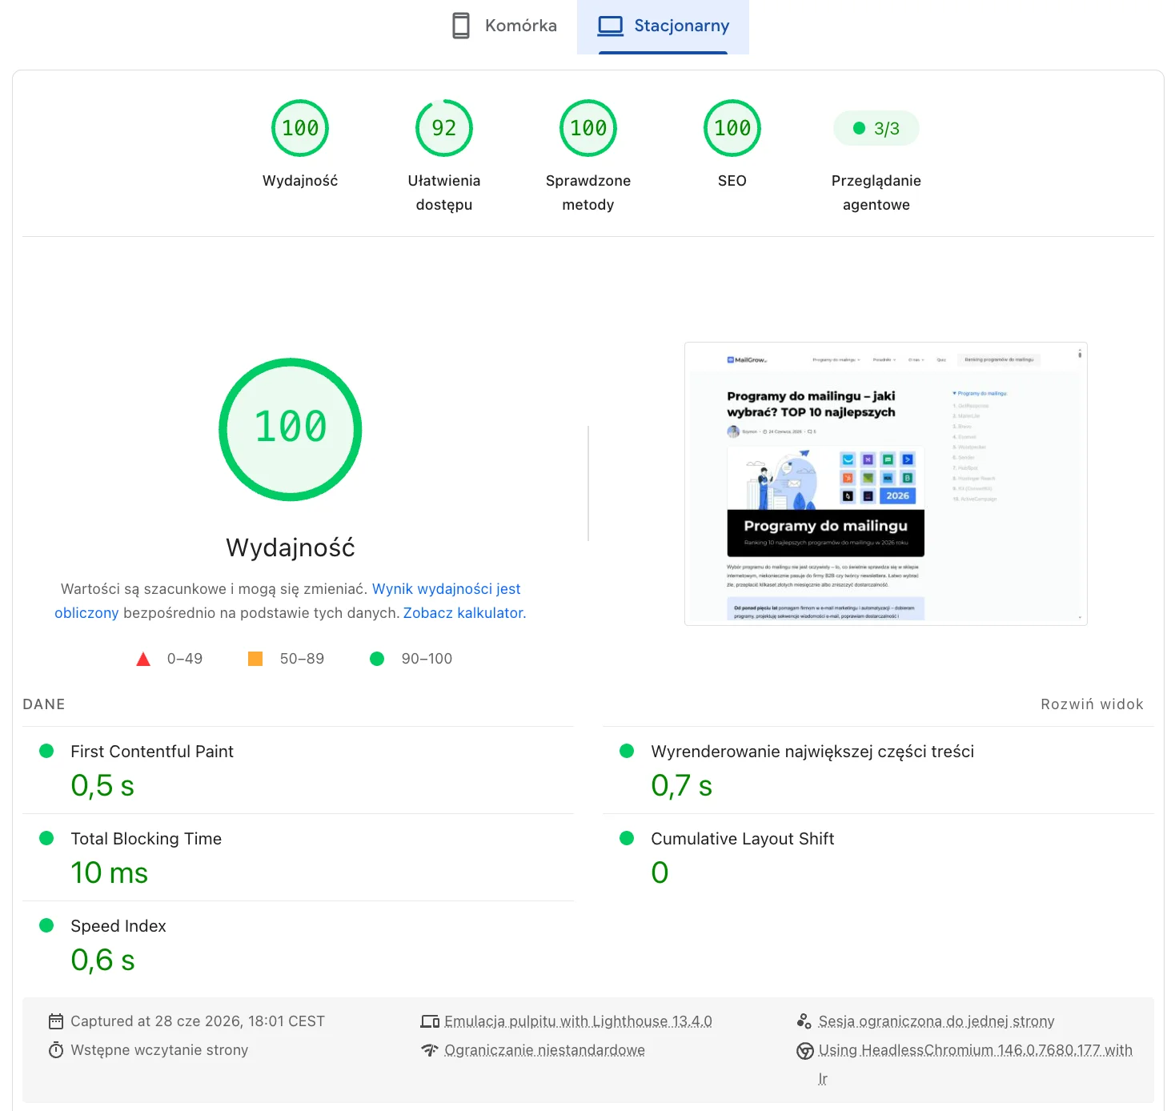Viewport: 1175px width, 1111px height.
Task: Click the 0,5 s FCP value
Action: pyautogui.click(x=102, y=786)
